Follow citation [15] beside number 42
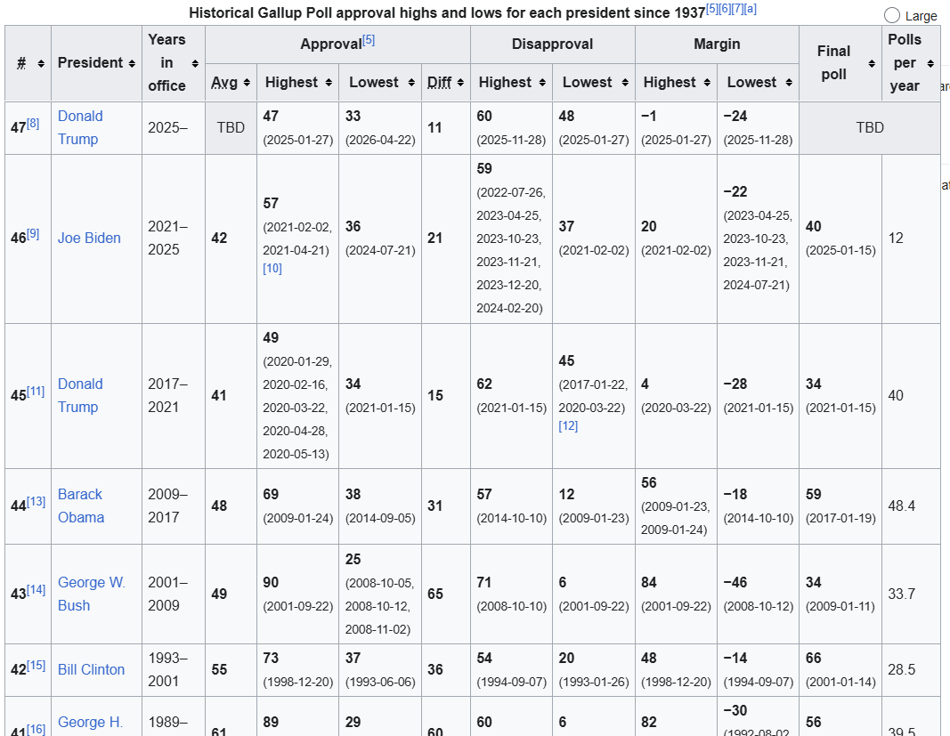 click(x=36, y=666)
